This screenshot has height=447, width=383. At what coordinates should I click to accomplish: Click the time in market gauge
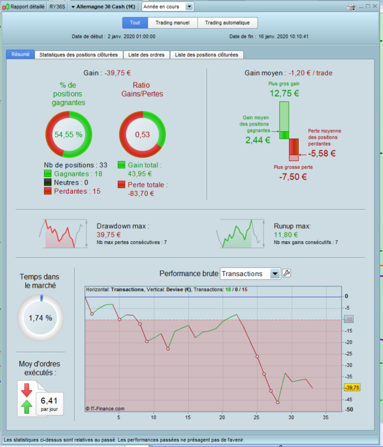coord(41,317)
